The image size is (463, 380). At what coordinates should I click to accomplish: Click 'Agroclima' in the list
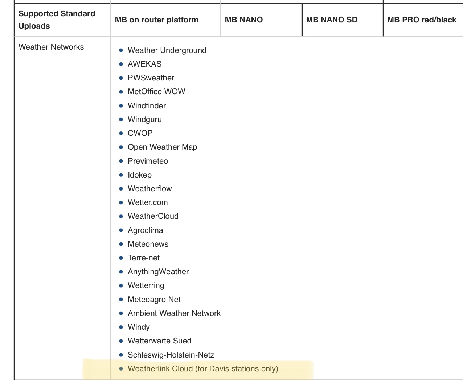click(145, 230)
